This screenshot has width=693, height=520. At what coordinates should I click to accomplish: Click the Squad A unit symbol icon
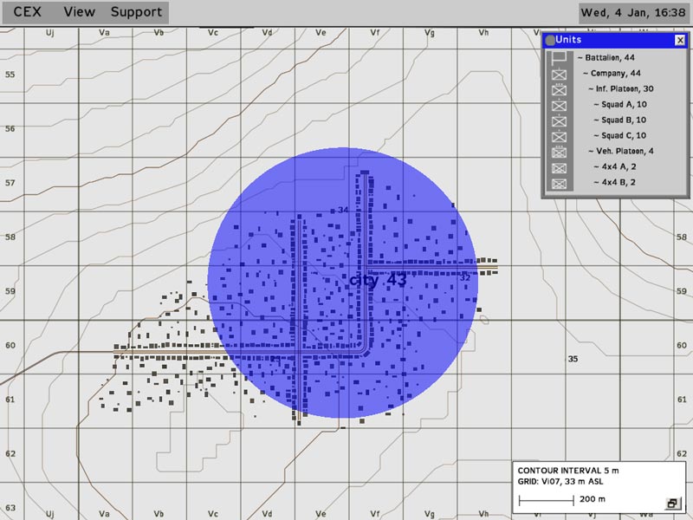(559, 105)
